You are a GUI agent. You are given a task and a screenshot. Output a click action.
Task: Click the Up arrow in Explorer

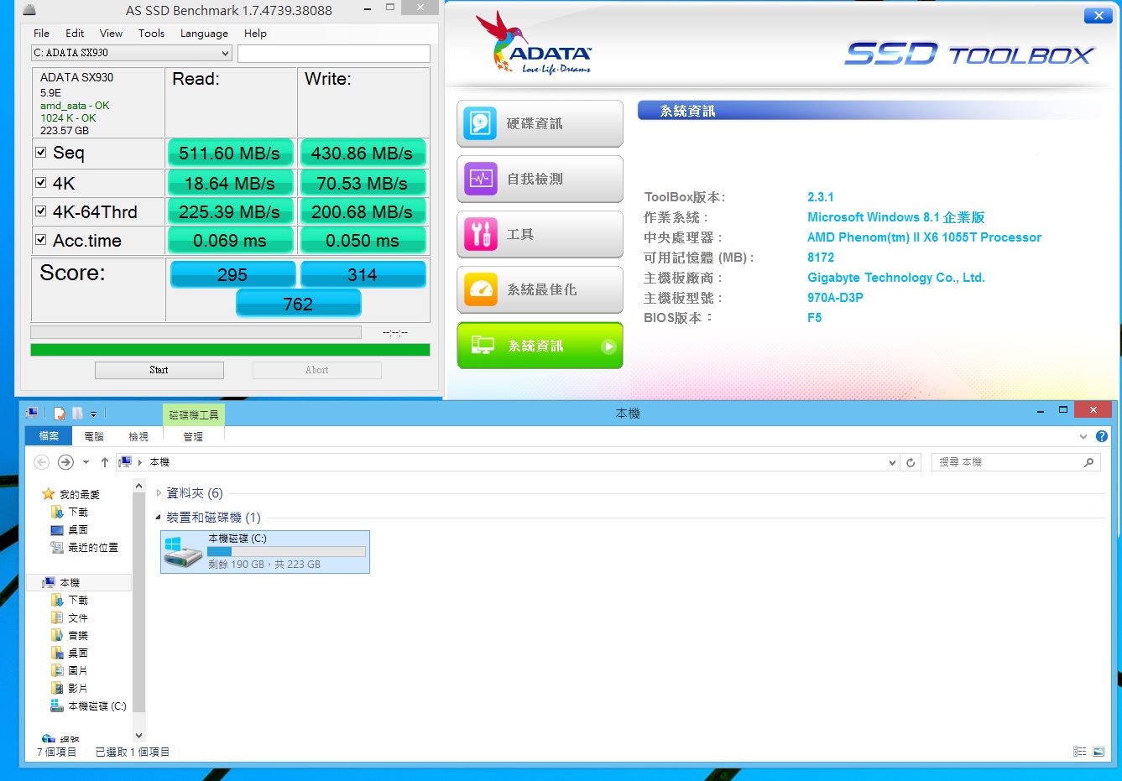pyautogui.click(x=105, y=462)
